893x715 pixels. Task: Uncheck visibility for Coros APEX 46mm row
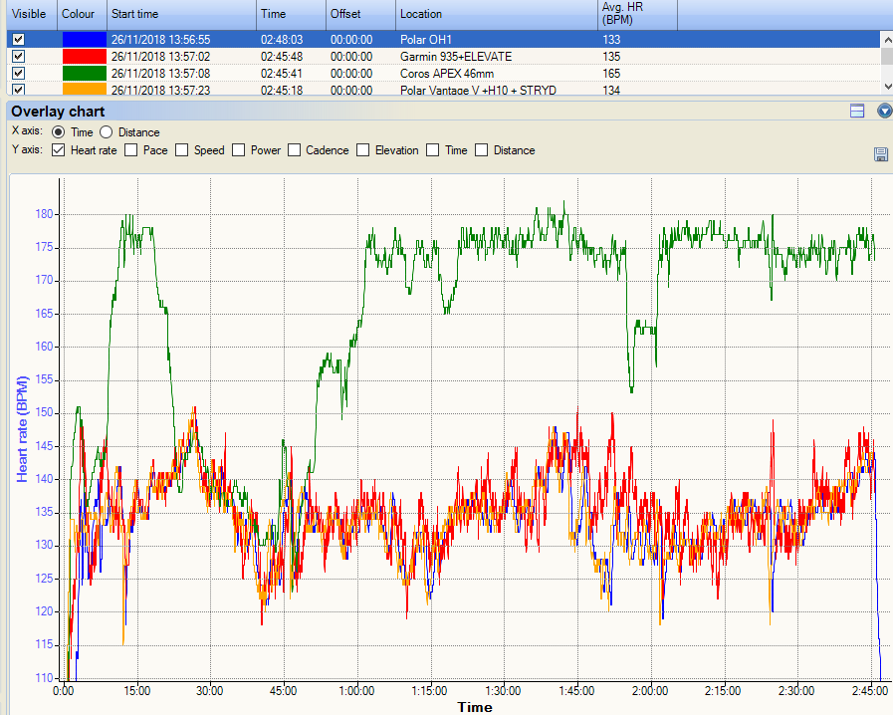point(18,74)
